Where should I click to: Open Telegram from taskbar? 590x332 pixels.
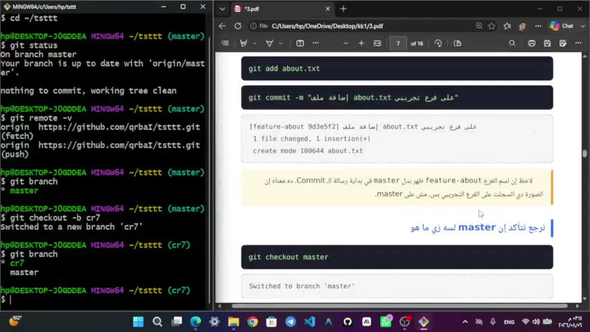click(x=290, y=322)
